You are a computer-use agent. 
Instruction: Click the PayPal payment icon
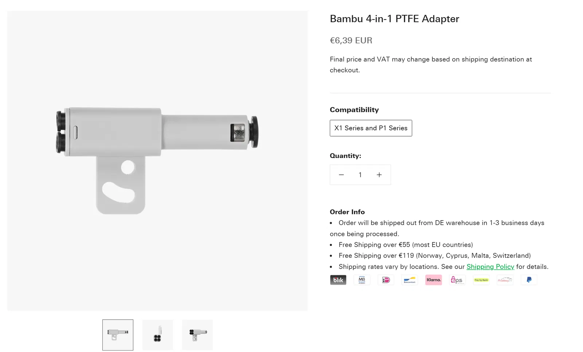(x=529, y=280)
